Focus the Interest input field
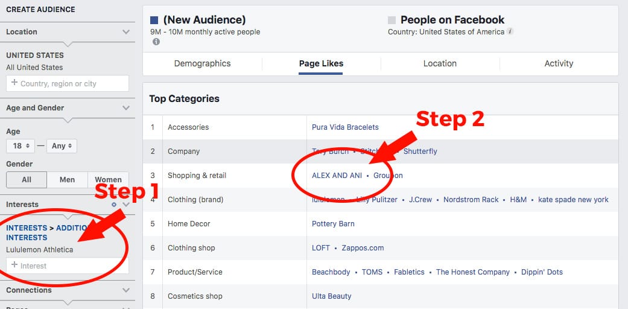 (68, 266)
